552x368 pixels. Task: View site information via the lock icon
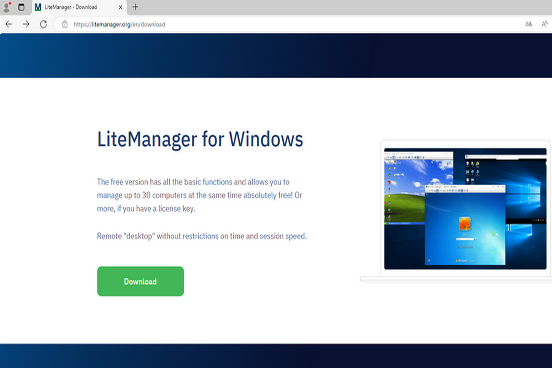(x=65, y=24)
